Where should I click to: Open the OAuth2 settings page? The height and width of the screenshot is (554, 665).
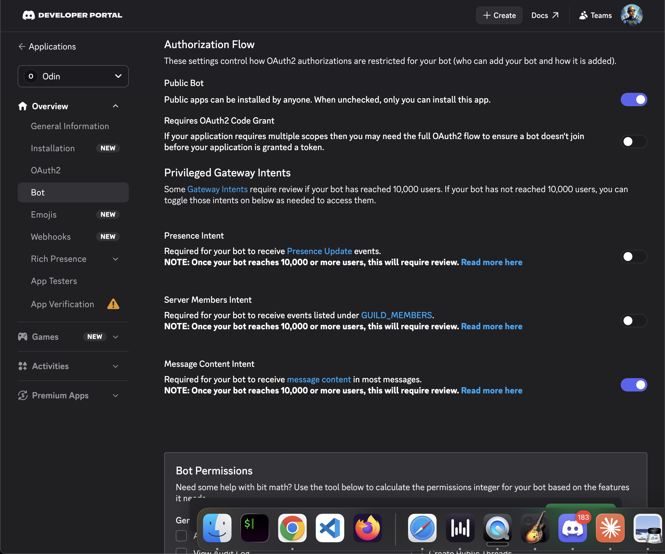tap(46, 170)
